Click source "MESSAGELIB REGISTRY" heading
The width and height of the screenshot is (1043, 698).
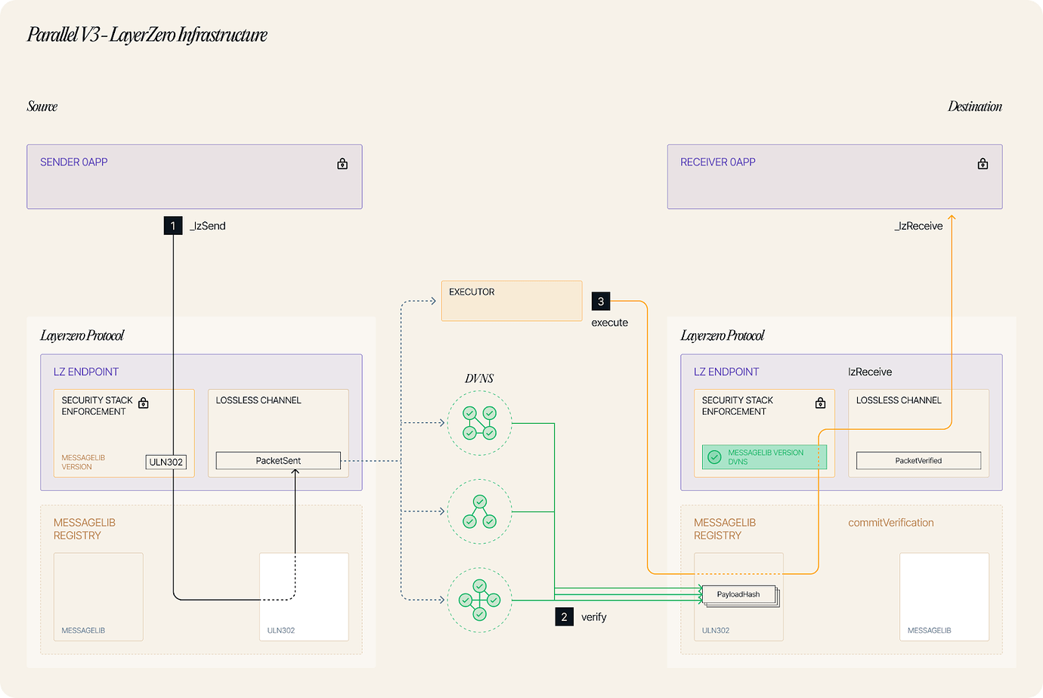85,529
